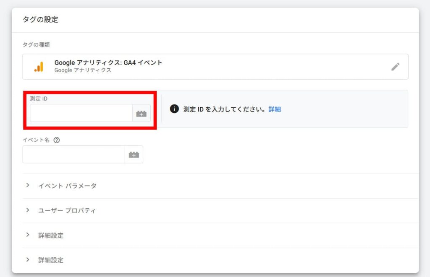Click the info icon before 測定 ID message

[174, 109]
